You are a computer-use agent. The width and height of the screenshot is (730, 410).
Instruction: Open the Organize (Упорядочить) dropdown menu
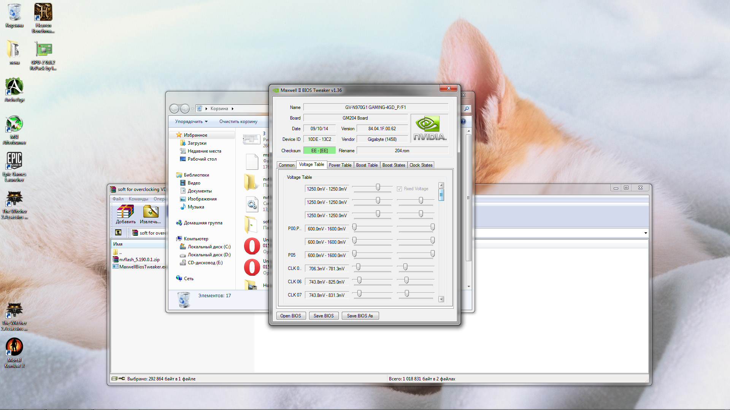click(191, 121)
